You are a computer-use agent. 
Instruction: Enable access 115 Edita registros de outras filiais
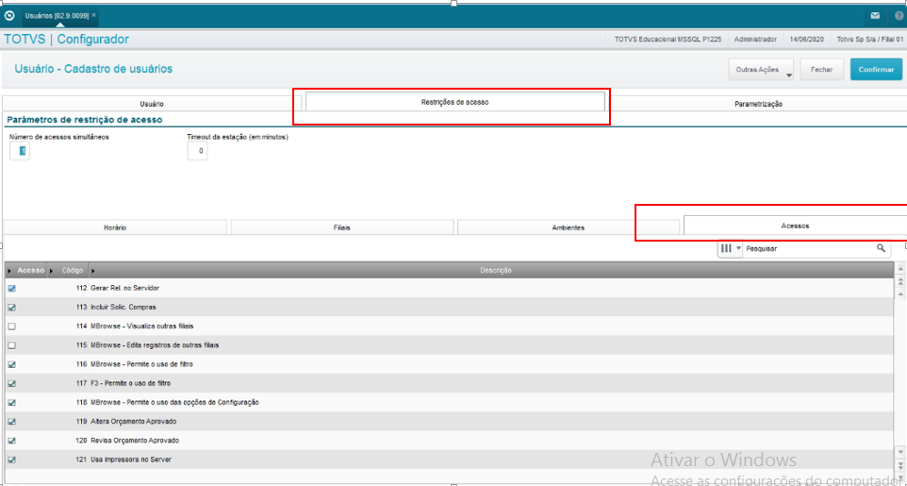tap(11, 345)
